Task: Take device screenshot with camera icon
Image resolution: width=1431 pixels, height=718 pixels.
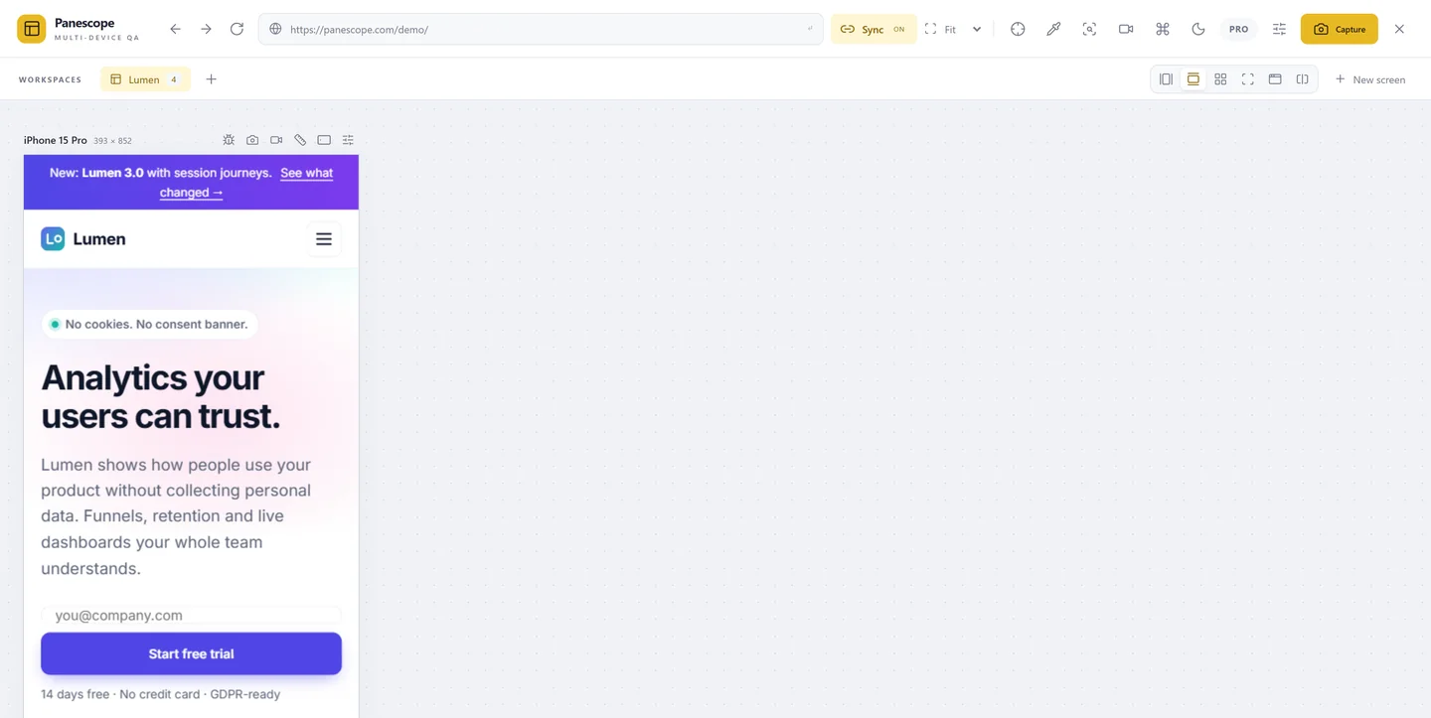Action: [252, 140]
